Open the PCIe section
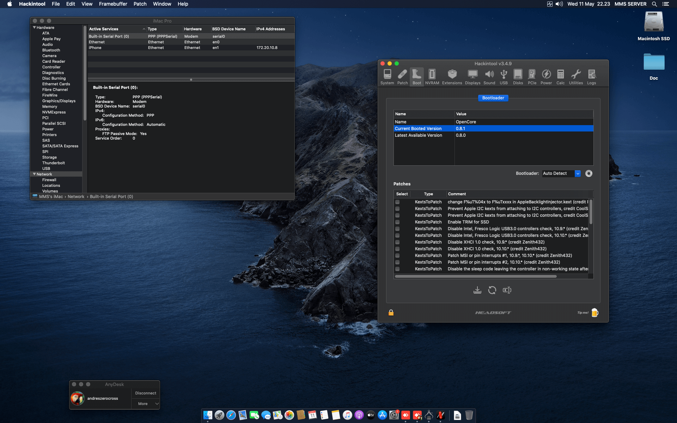 (x=532, y=76)
